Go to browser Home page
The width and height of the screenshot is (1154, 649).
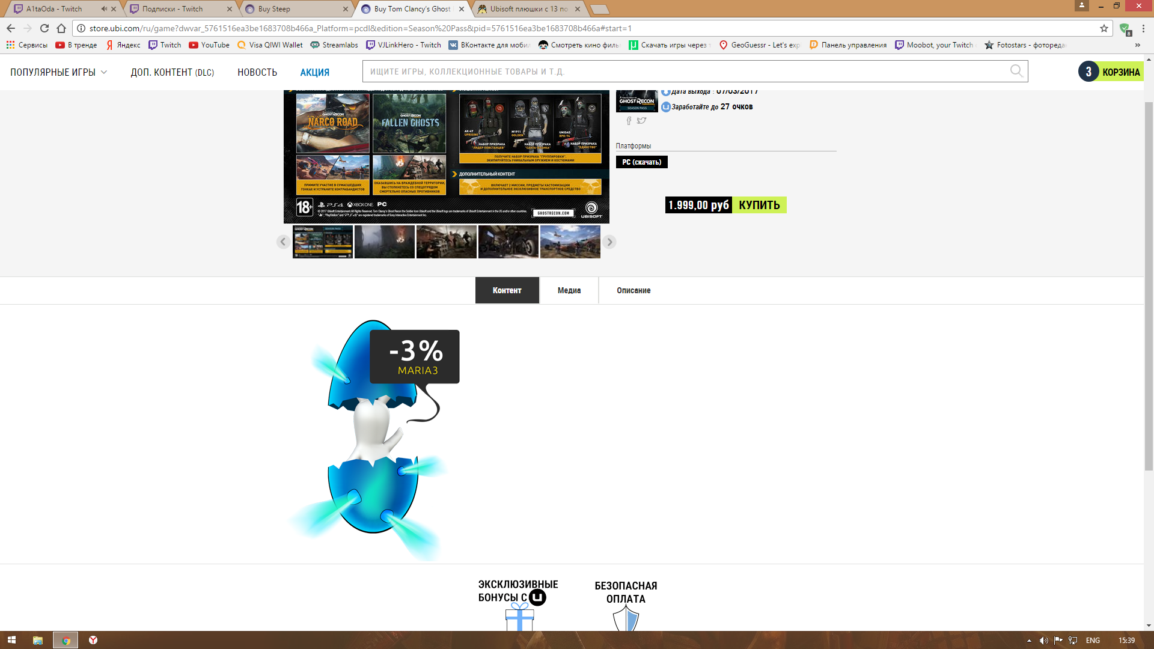[x=61, y=28]
